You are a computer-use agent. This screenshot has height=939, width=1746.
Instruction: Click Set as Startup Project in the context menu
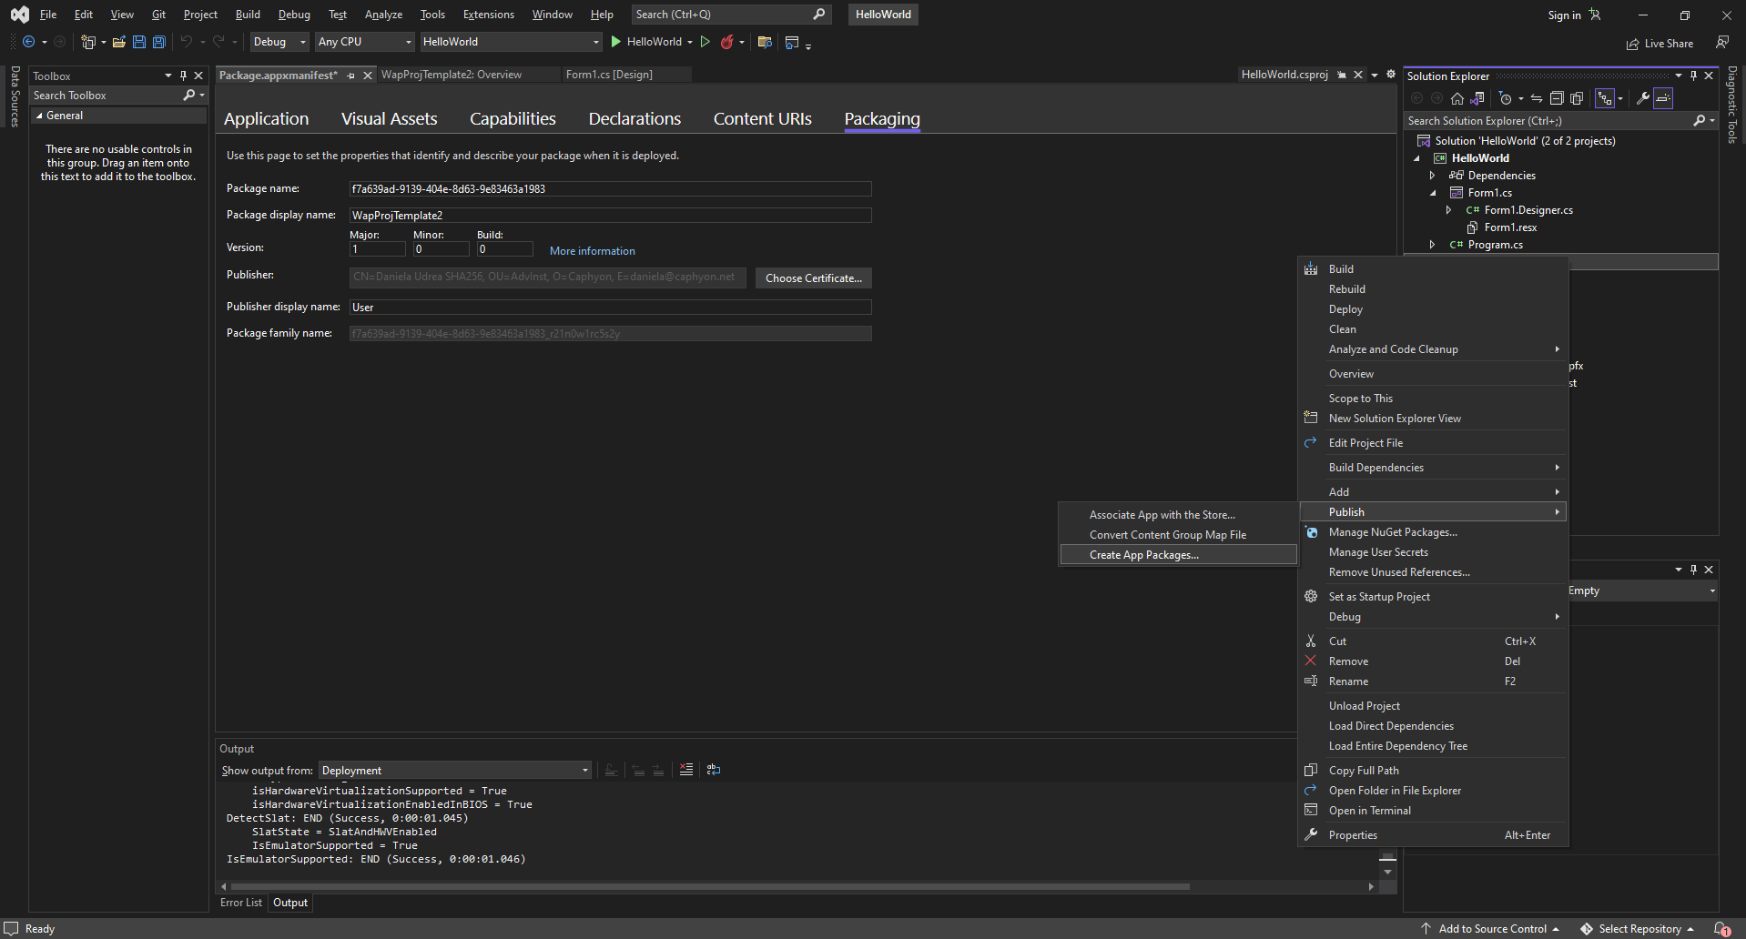(x=1433, y=597)
